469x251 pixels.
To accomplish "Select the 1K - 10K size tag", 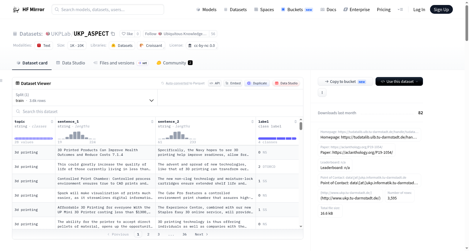I will pyautogui.click(x=77, y=45).
